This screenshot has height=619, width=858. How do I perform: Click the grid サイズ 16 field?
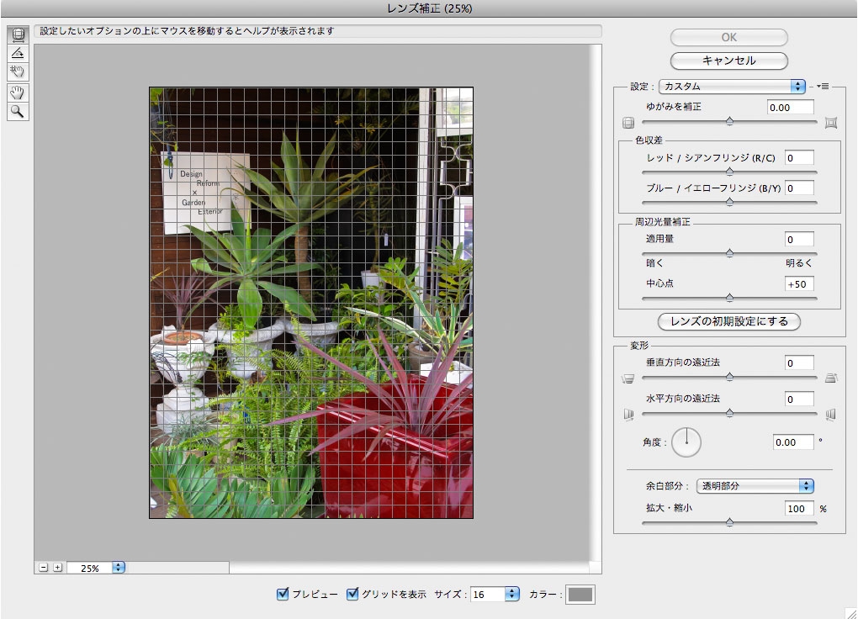(487, 595)
